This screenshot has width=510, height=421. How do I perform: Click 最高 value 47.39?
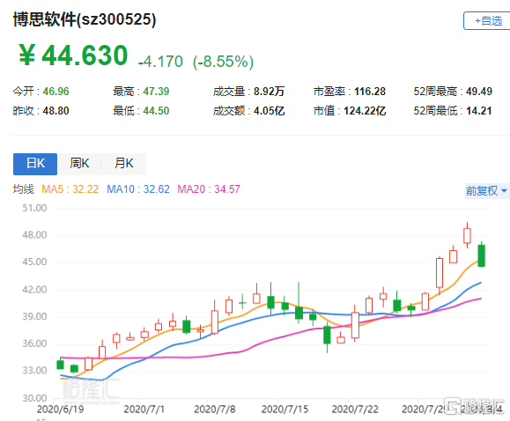point(156,92)
